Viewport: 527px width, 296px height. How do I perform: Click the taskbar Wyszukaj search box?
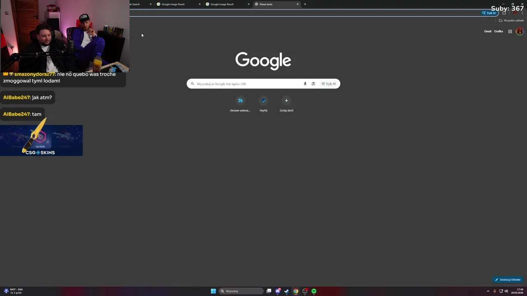pyautogui.click(x=241, y=291)
